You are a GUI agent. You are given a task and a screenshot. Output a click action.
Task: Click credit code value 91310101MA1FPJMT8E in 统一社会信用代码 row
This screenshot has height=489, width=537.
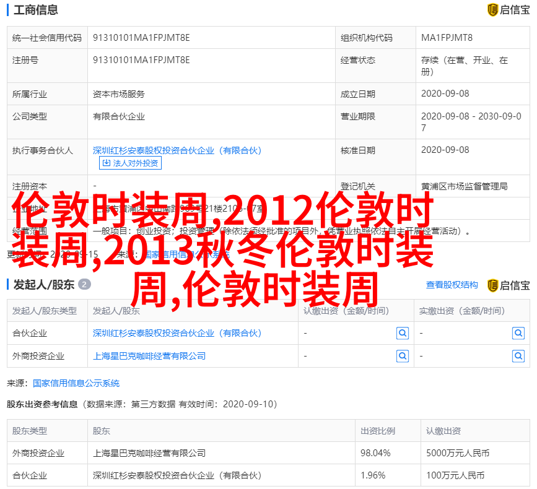click(141, 38)
